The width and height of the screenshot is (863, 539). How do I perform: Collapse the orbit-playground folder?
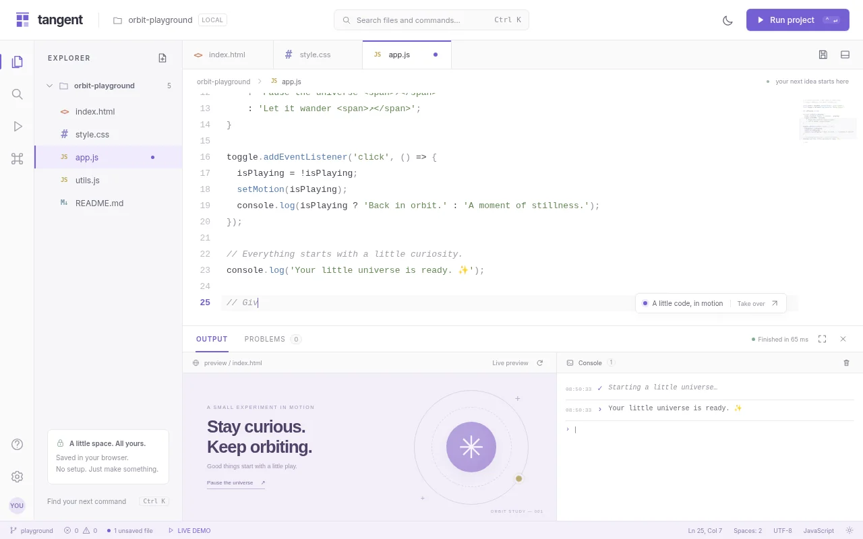(108, 86)
